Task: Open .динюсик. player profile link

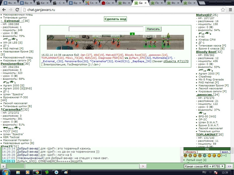Action: click(x=205, y=95)
